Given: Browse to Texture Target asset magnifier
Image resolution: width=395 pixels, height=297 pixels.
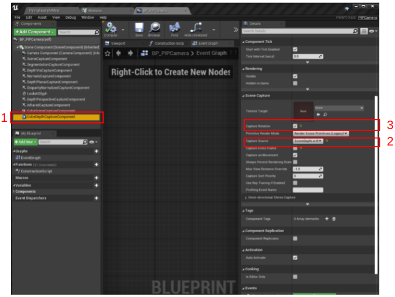Looking at the screenshot, I should (x=325, y=115).
